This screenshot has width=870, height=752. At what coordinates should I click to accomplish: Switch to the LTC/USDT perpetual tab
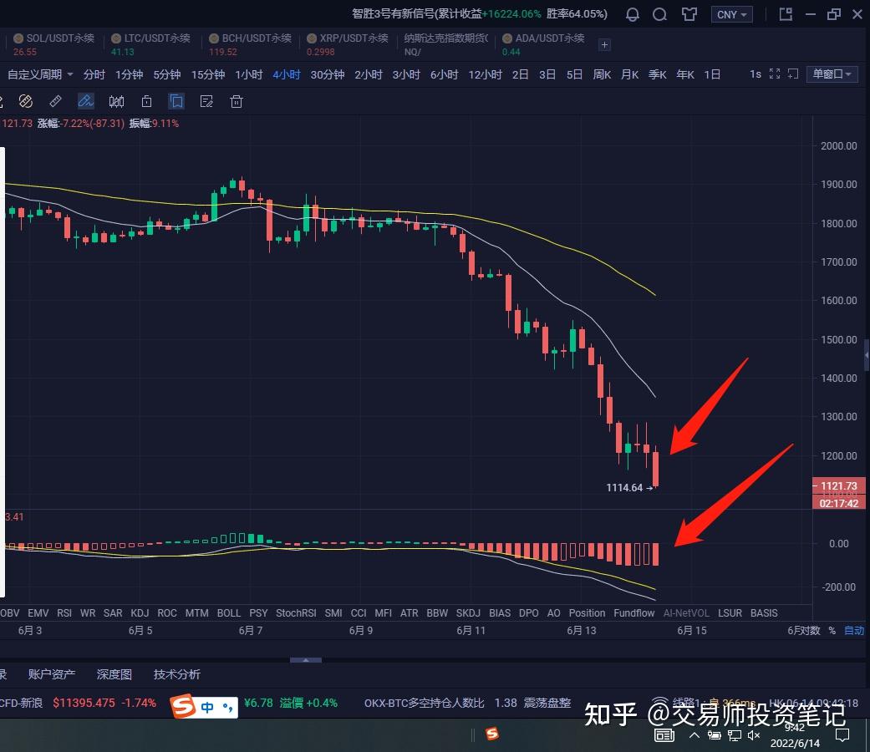150,44
